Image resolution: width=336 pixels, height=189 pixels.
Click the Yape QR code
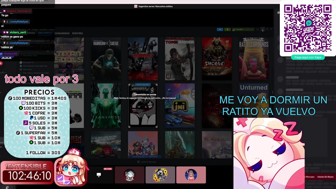(x=308, y=28)
